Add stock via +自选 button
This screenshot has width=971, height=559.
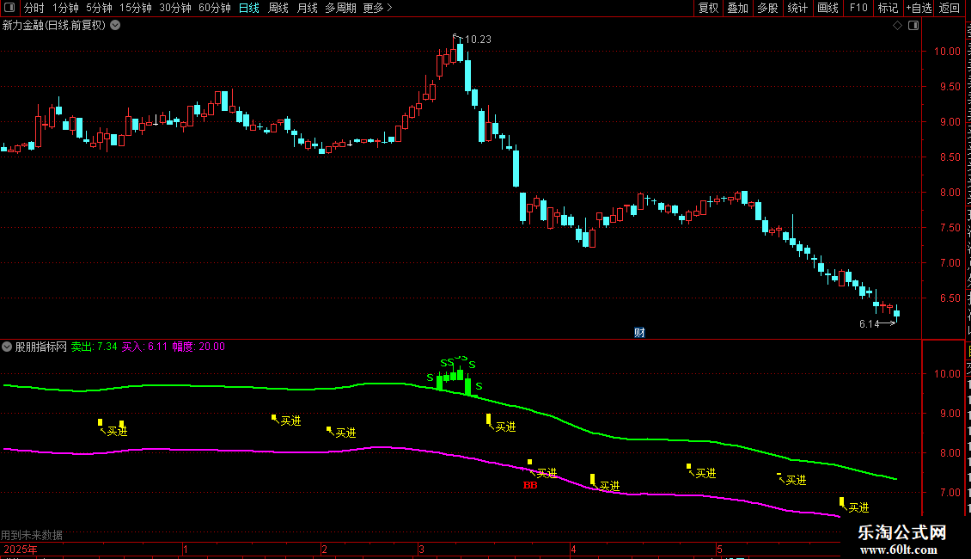pos(919,8)
